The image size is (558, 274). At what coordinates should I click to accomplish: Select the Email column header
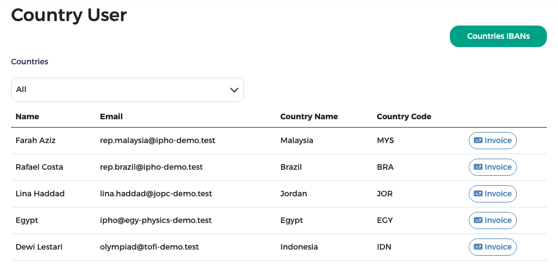pos(111,116)
